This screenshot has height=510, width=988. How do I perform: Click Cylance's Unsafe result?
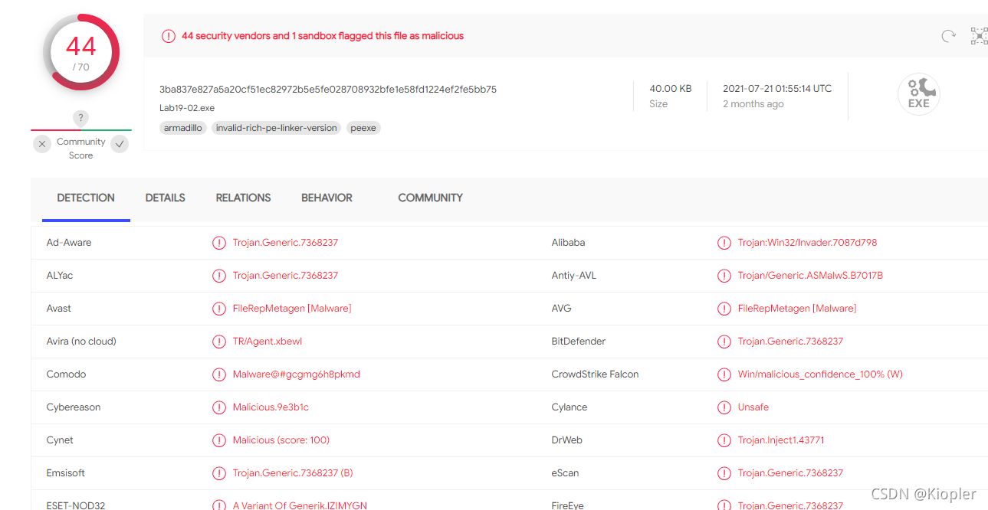(753, 407)
